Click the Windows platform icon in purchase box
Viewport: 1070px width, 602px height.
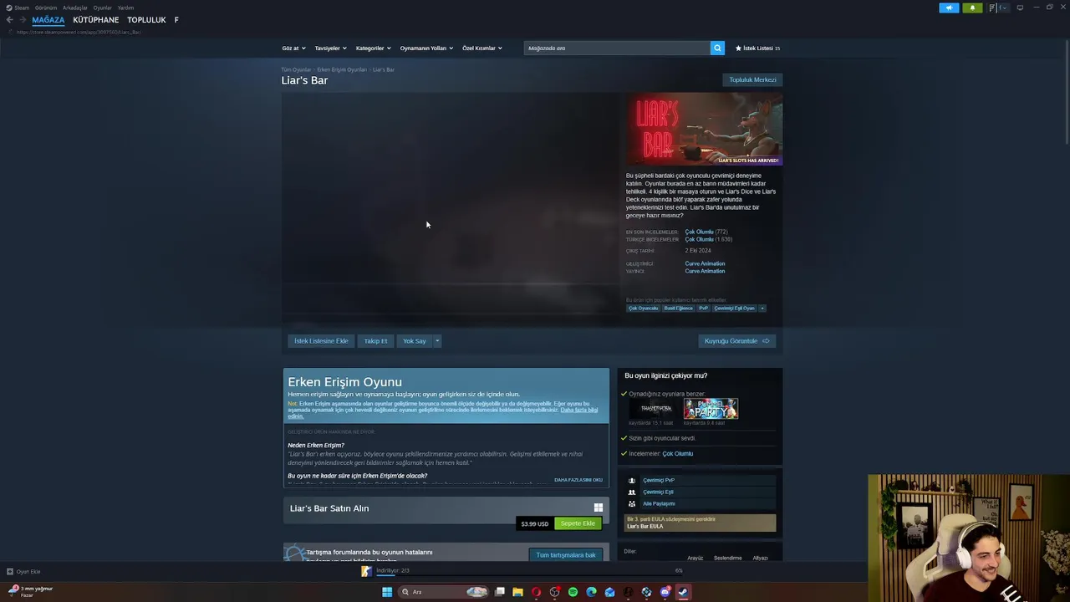click(598, 508)
